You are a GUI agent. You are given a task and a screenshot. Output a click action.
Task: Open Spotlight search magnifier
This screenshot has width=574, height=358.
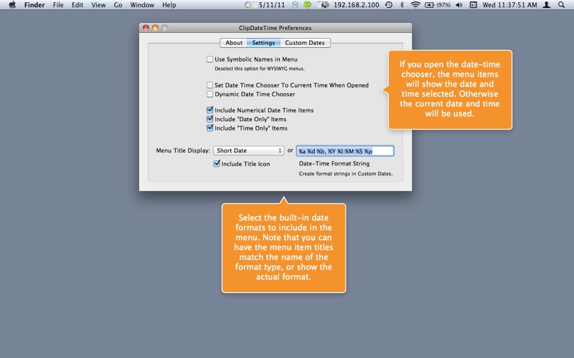[561, 5]
